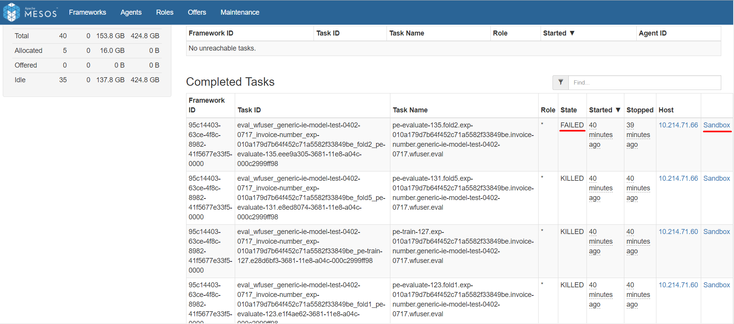Open host 10.214.71.66 of FAILED task
Image resolution: width=734 pixels, height=324 pixels.
[678, 125]
